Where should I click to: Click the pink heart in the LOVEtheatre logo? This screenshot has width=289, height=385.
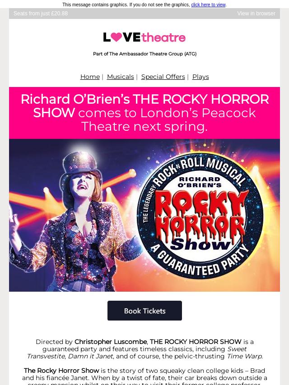tap(117, 37)
